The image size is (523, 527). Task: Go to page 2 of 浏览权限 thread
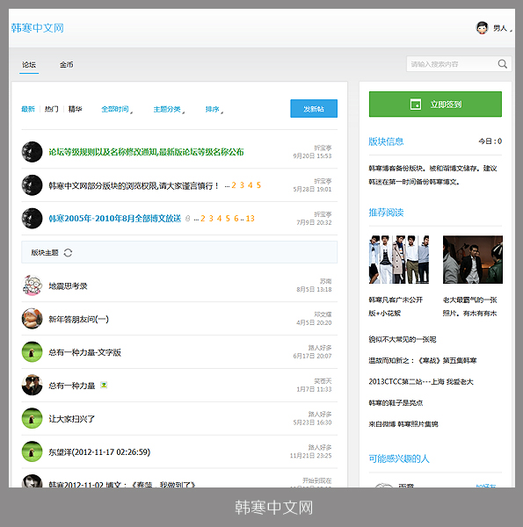[x=234, y=185]
